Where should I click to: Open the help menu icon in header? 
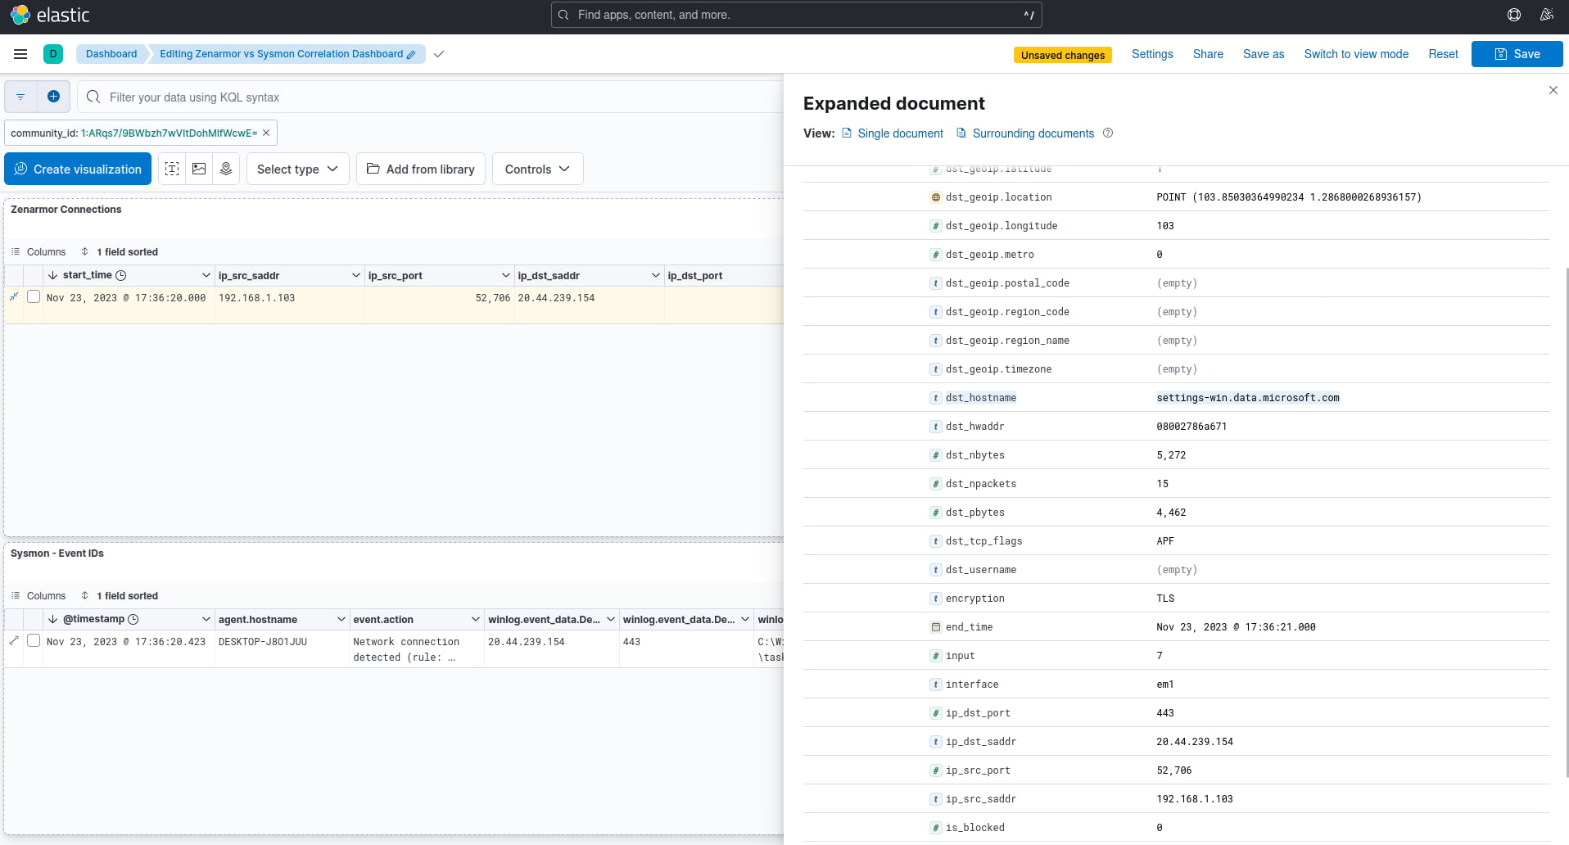click(x=1514, y=15)
